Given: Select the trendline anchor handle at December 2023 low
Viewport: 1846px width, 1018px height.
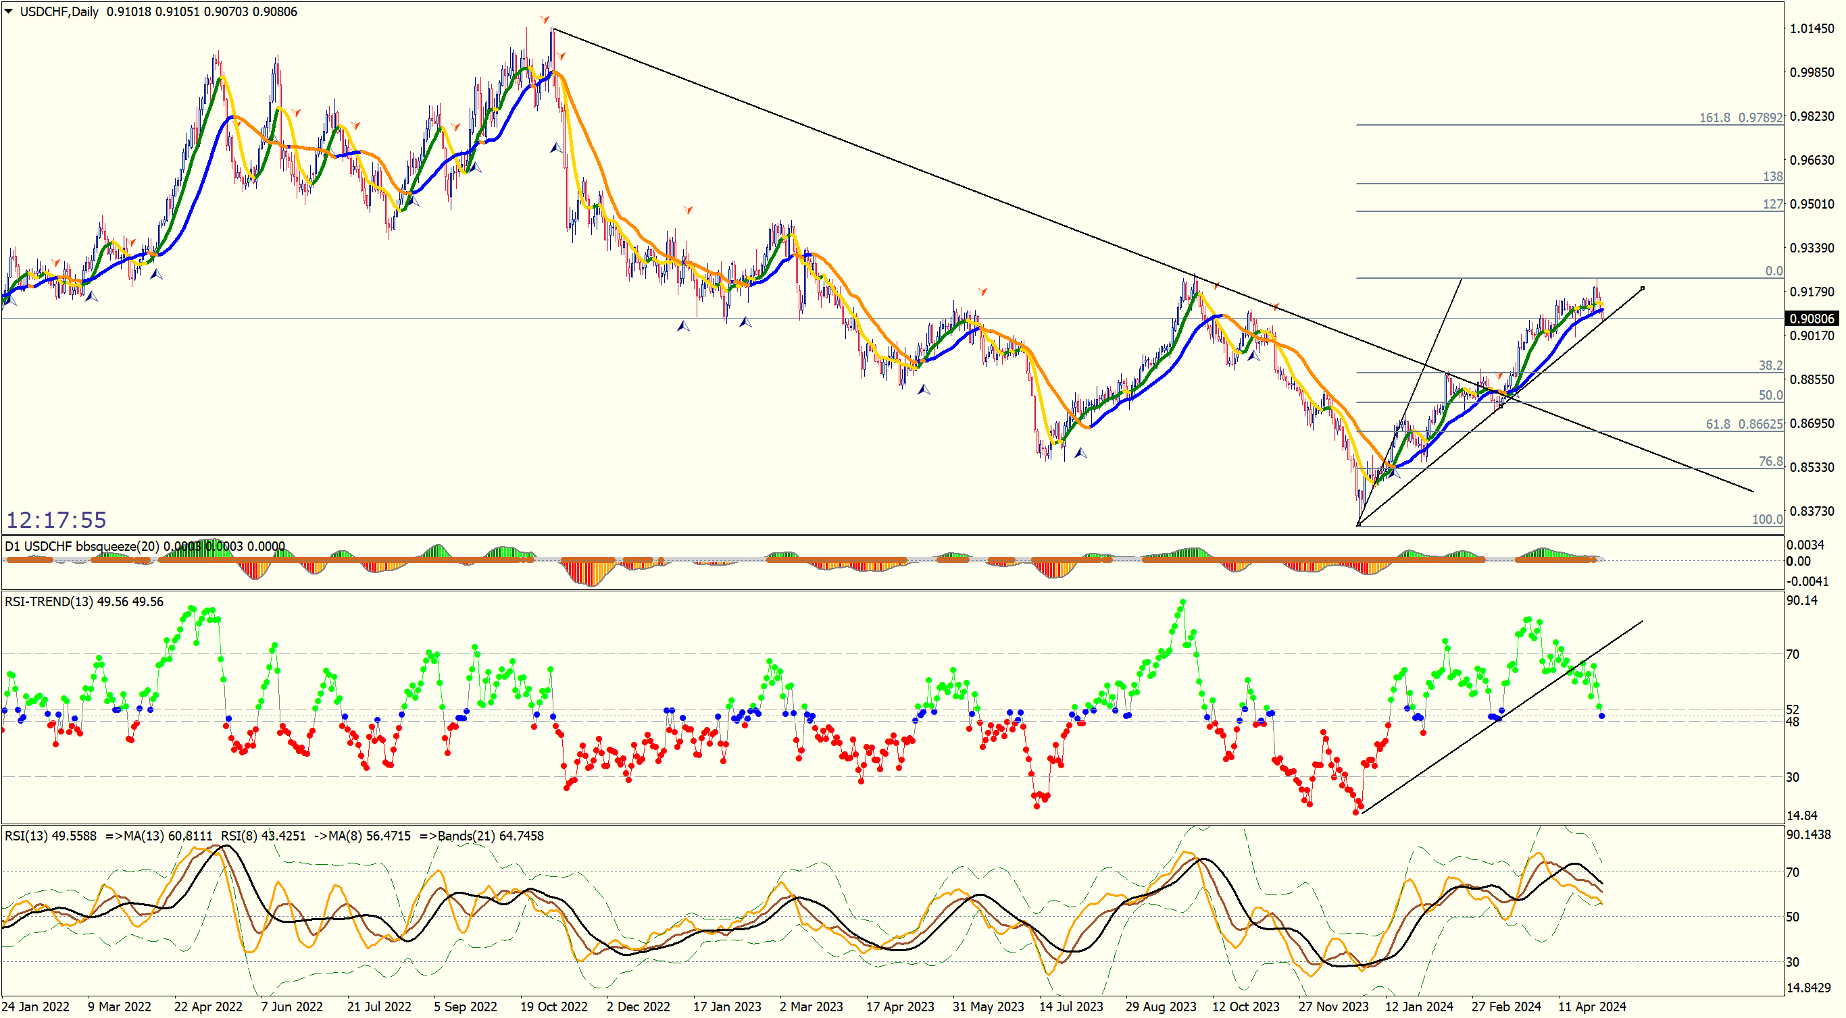Looking at the screenshot, I should click(x=1358, y=524).
